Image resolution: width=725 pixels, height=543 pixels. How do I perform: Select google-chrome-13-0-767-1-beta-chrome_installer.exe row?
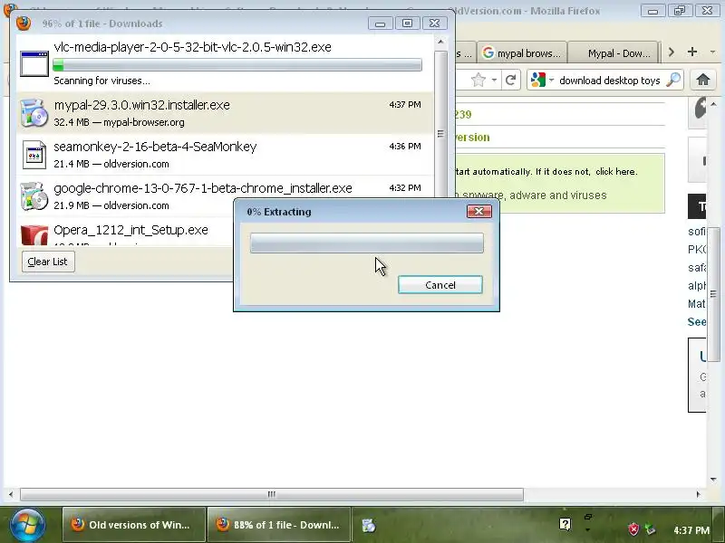tap(225, 195)
